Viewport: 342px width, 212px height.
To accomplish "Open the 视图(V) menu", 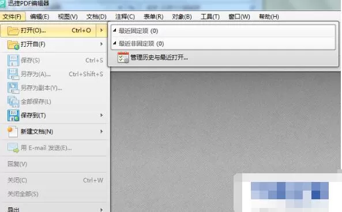I will click(67, 17).
